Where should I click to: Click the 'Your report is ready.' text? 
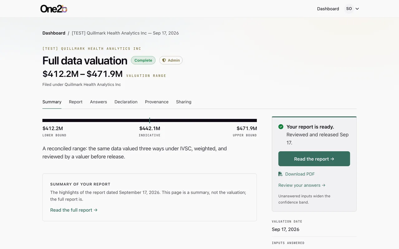310,127
